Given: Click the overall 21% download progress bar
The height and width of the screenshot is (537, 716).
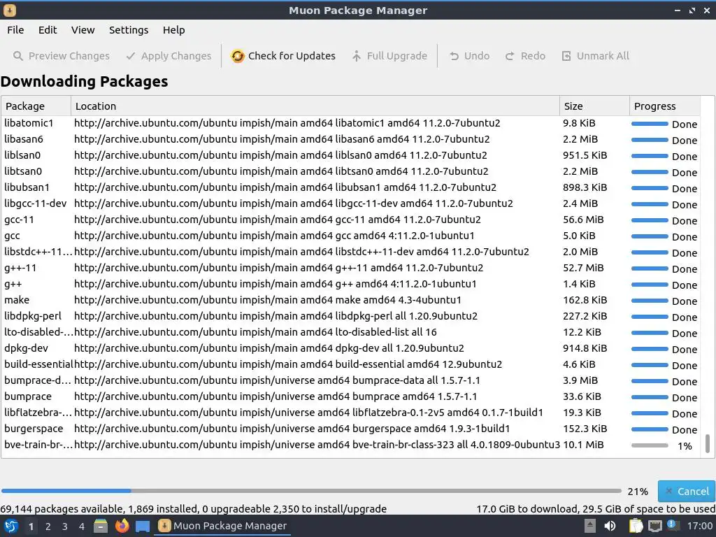Looking at the screenshot, I should pyautogui.click(x=311, y=492).
